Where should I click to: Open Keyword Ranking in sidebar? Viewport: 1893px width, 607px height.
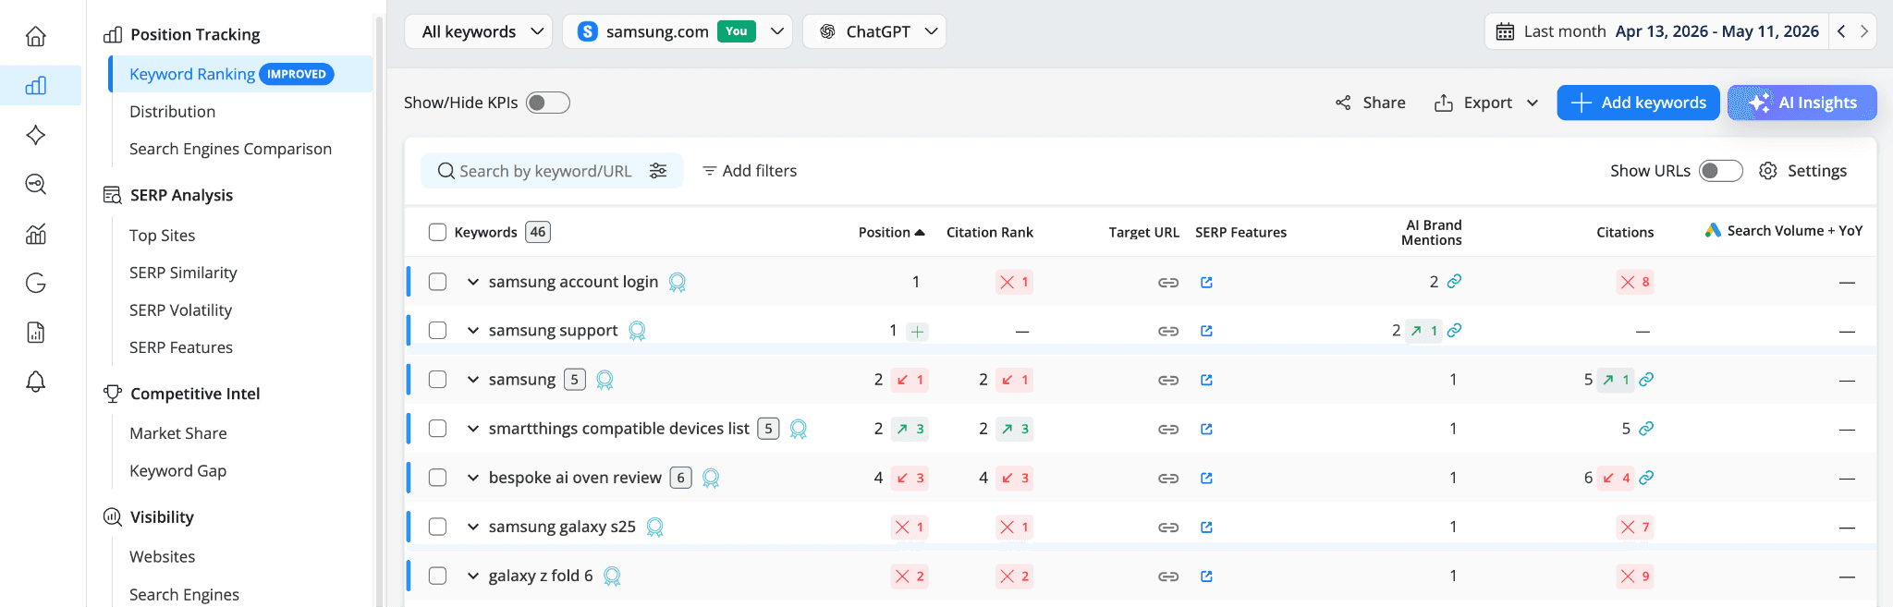241,74
